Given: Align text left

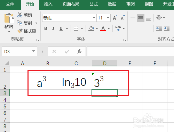Looking at the screenshot, I should (133, 28).
